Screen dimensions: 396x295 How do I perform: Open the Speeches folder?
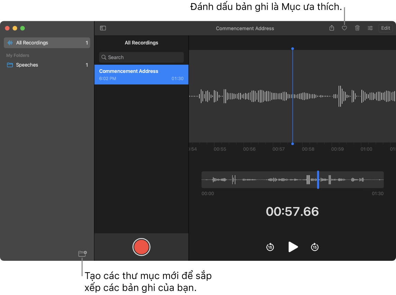tap(28, 65)
